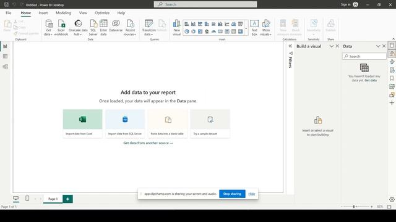Screen dimensions: 396x222
Task: Click the Excel workbook ribbon icon
Action: [x=61, y=27]
